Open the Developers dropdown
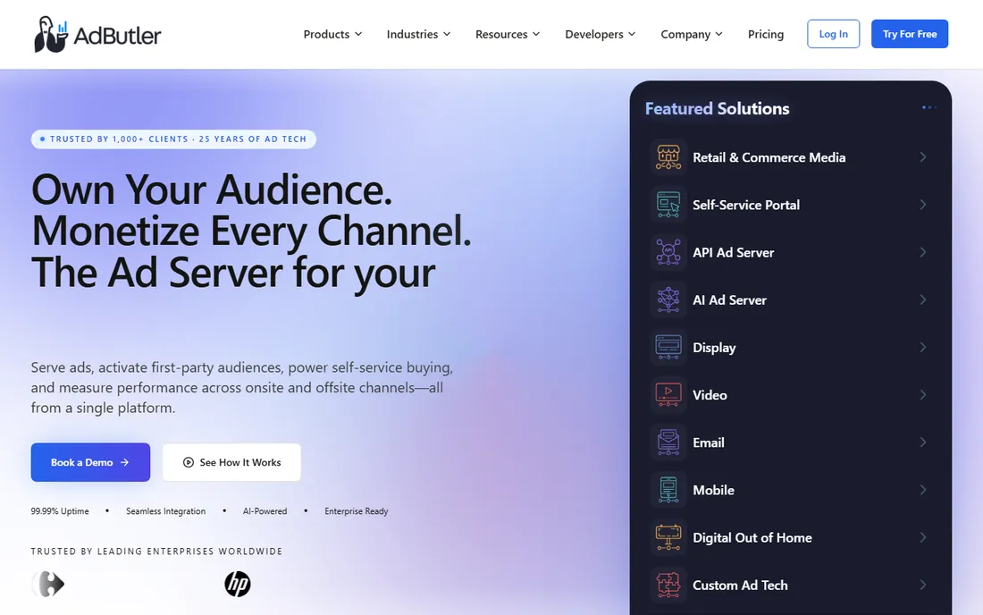This screenshot has height=615, width=983. click(x=601, y=35)
